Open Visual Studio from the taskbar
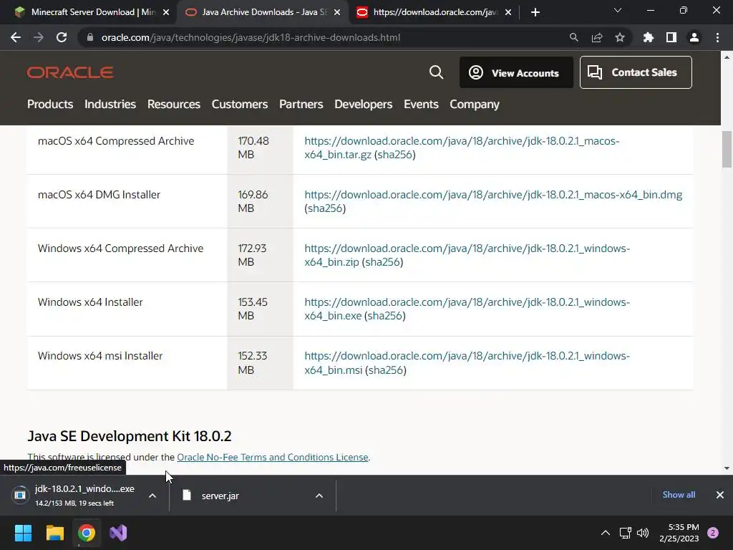Viewport: 733px width, 550px height. pyautogui.click(x=118, y=533)
